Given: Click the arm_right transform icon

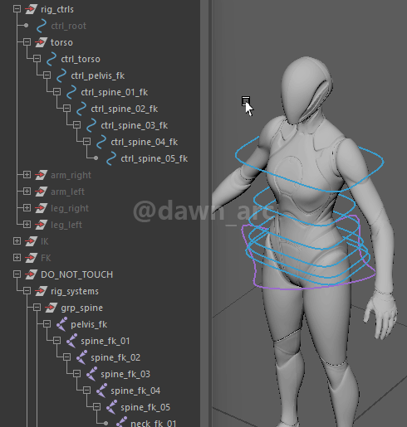Looking at the screenshot, I should click(41, 175).
